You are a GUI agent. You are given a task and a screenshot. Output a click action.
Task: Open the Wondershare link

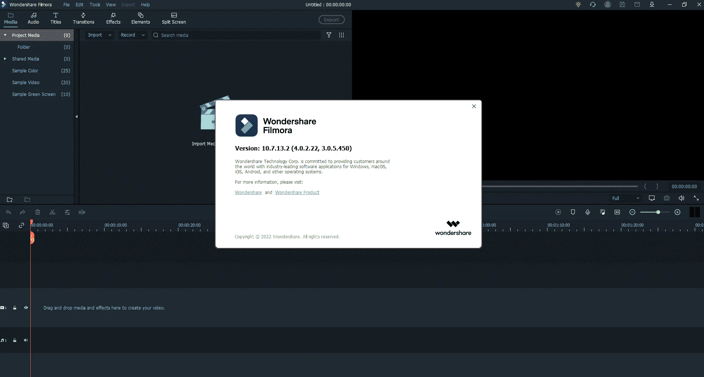pyautogui.click(x=248, y=193)
